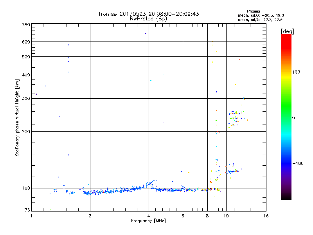
Task: Click the y-axis tick label '600'
Action: [x=26, y=42]
